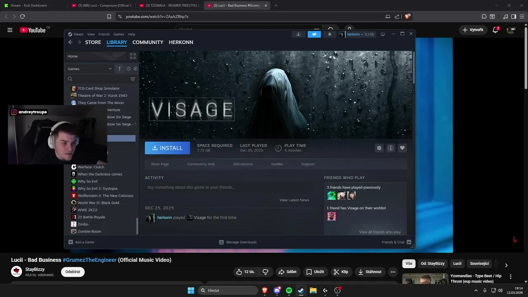This screenshot has height=297, width=528.
Task: Click Stáhnout download button
Action: [370, 272]
